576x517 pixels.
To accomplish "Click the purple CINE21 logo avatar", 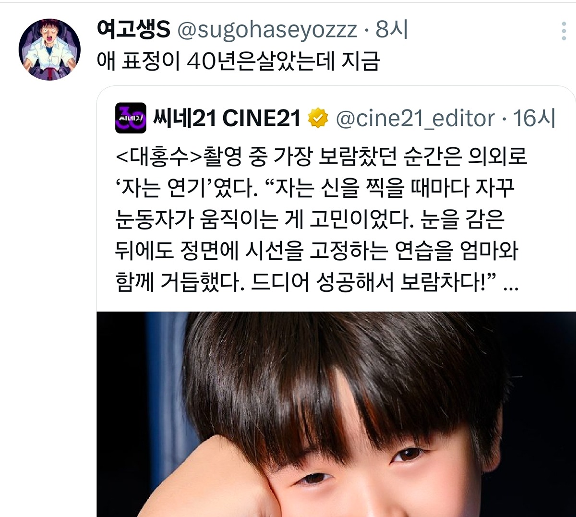I will pyautogui.click(x=131, y=118).
